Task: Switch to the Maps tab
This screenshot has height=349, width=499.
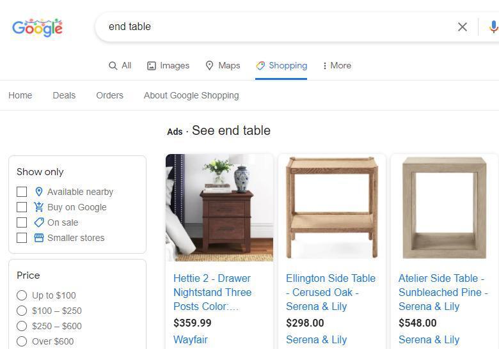Action: 223,65
